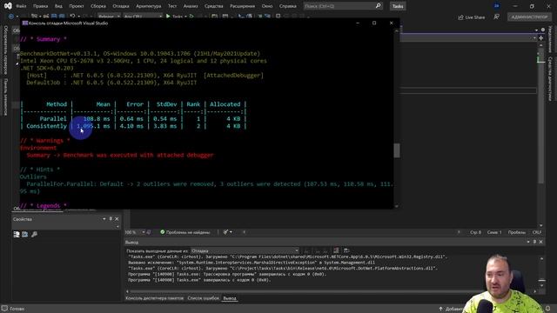The width and height of the screenshot is (557, 313).
Task: Open the feedback icon next to Live Share
Action: (497, 17)
